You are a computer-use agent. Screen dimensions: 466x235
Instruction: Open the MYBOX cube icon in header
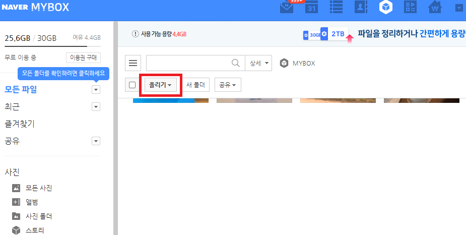[386, 7]
